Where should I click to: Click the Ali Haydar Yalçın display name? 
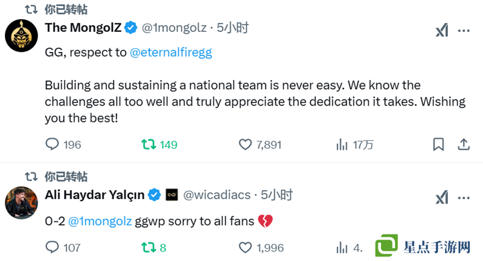95,195
